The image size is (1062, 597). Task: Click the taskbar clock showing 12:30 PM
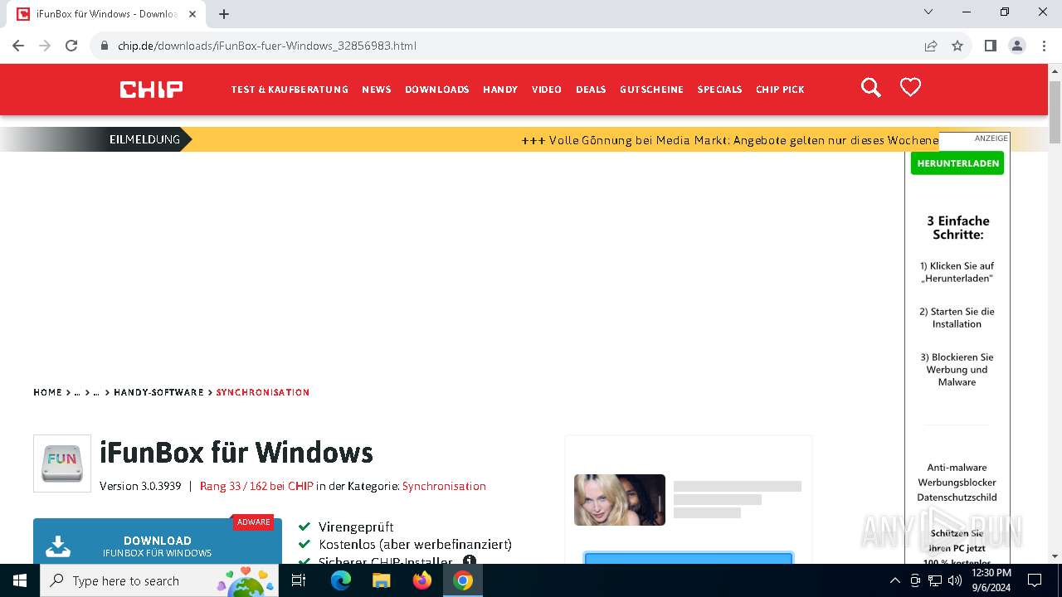tap(991, 580)
